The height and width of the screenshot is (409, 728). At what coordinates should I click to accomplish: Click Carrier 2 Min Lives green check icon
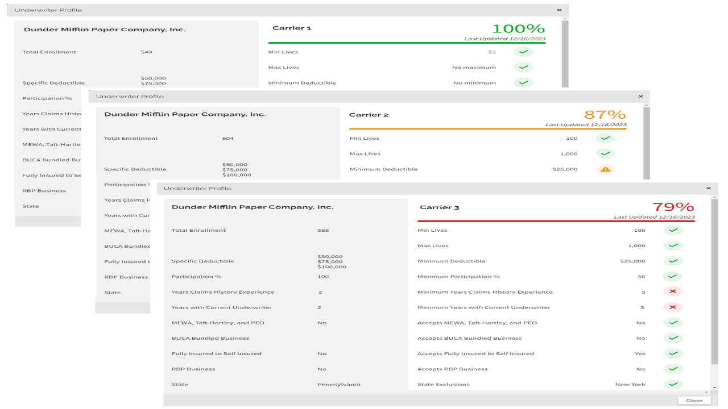(x=605, y=138)
